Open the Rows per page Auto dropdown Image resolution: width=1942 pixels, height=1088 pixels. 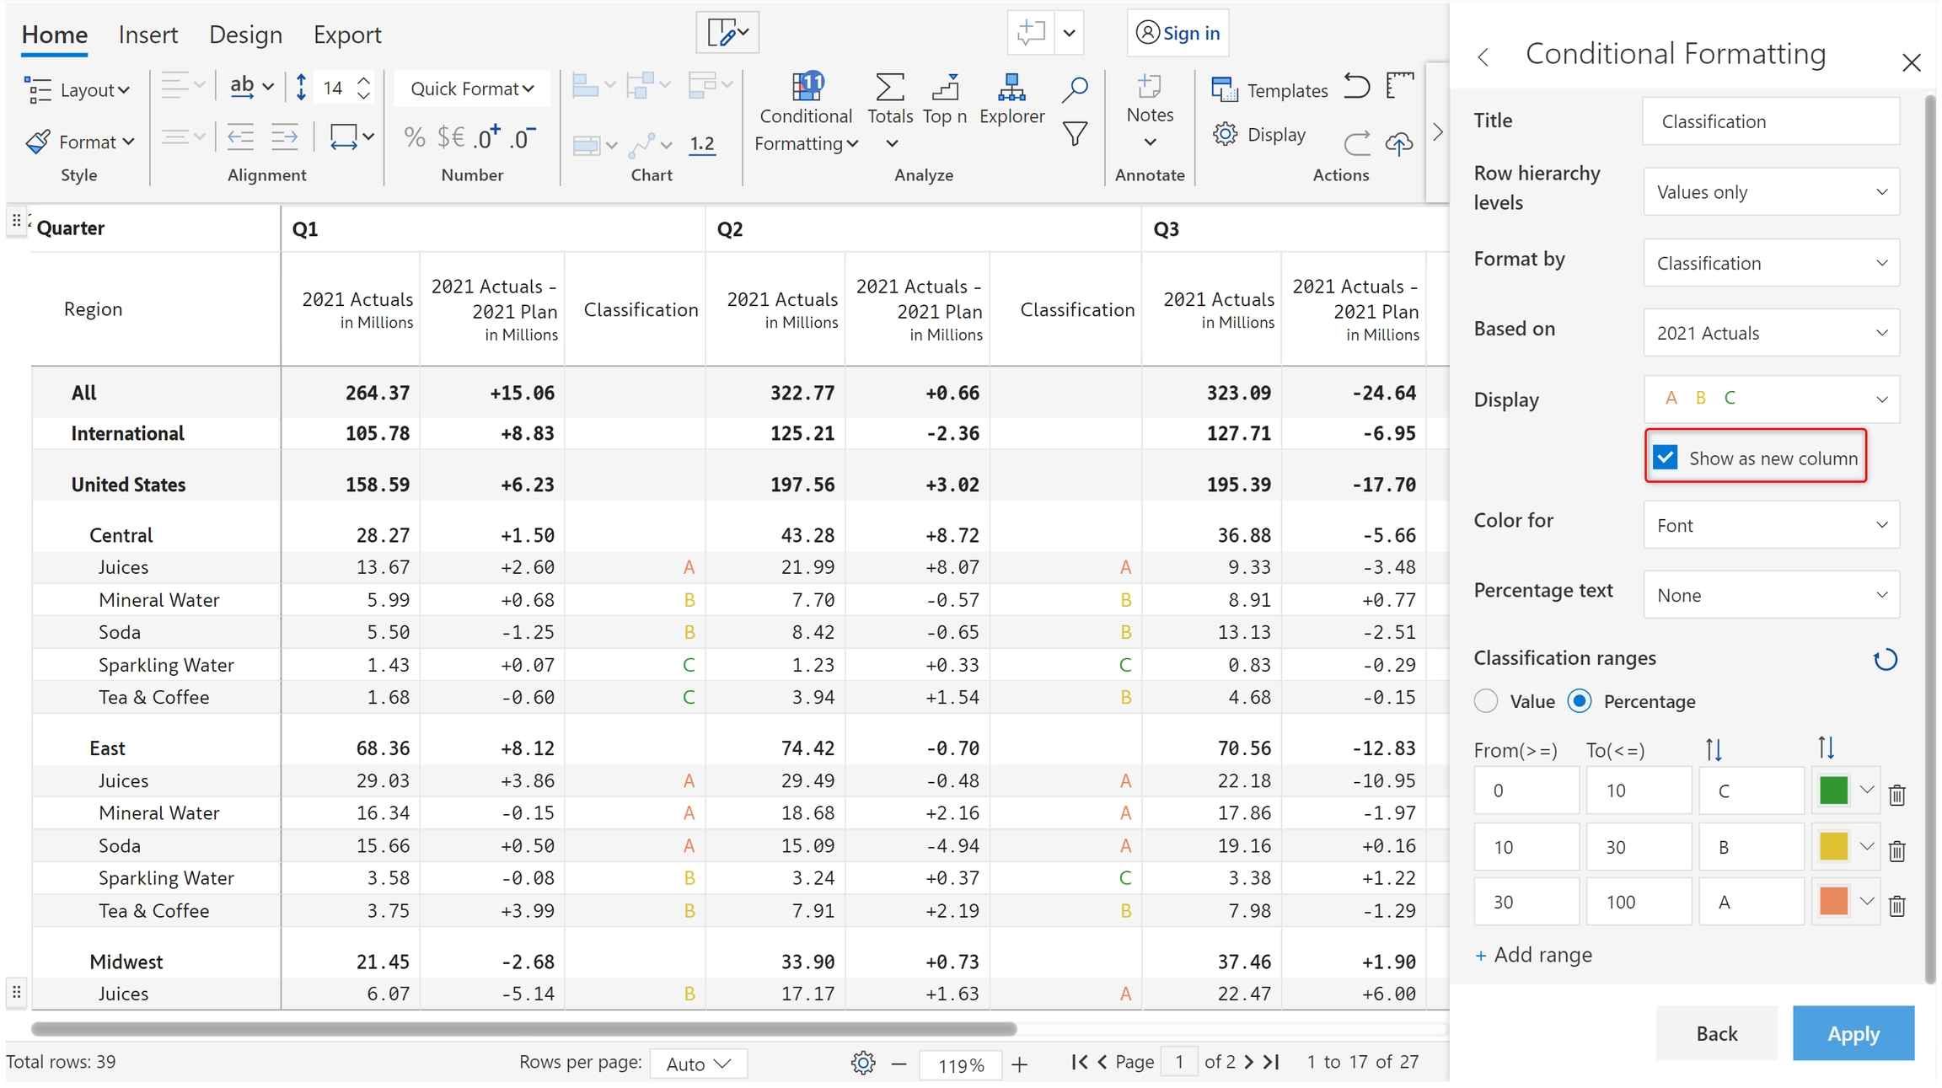click(x=698, y=1064)
